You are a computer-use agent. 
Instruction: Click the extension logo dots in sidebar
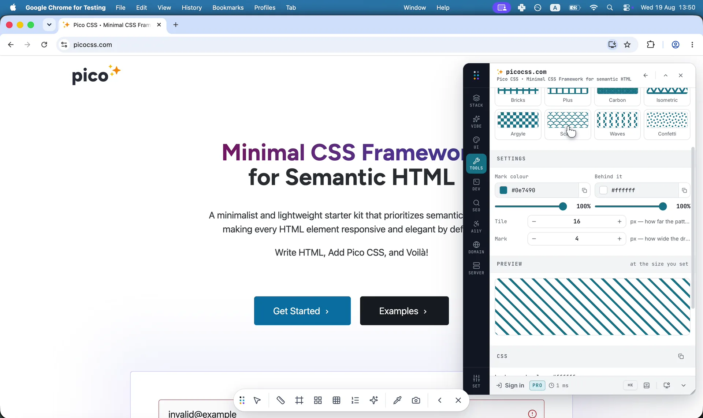coord(476,75)
